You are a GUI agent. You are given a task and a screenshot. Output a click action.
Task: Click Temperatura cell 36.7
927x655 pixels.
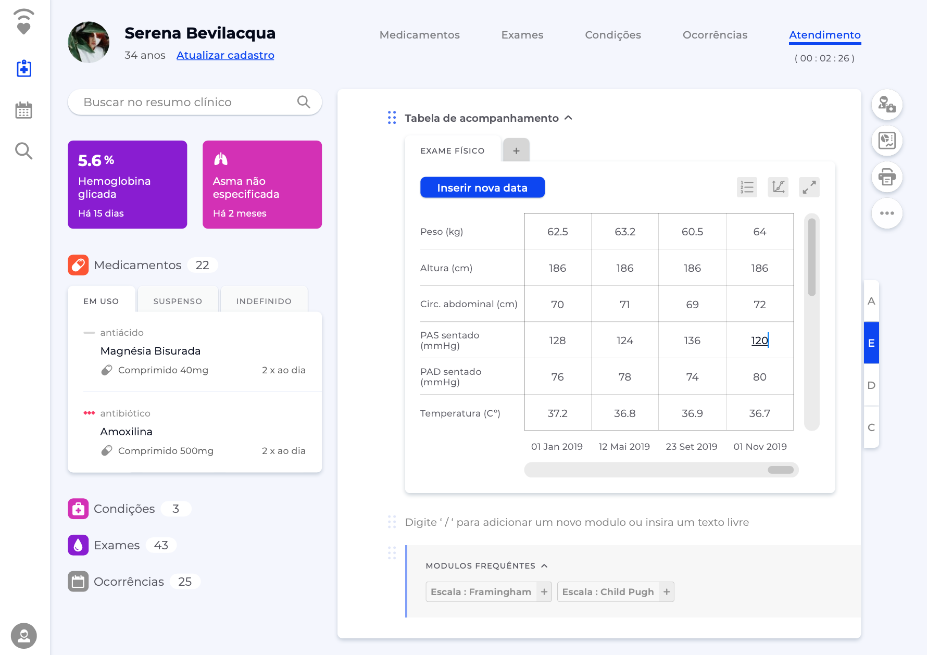click(760, 413)
